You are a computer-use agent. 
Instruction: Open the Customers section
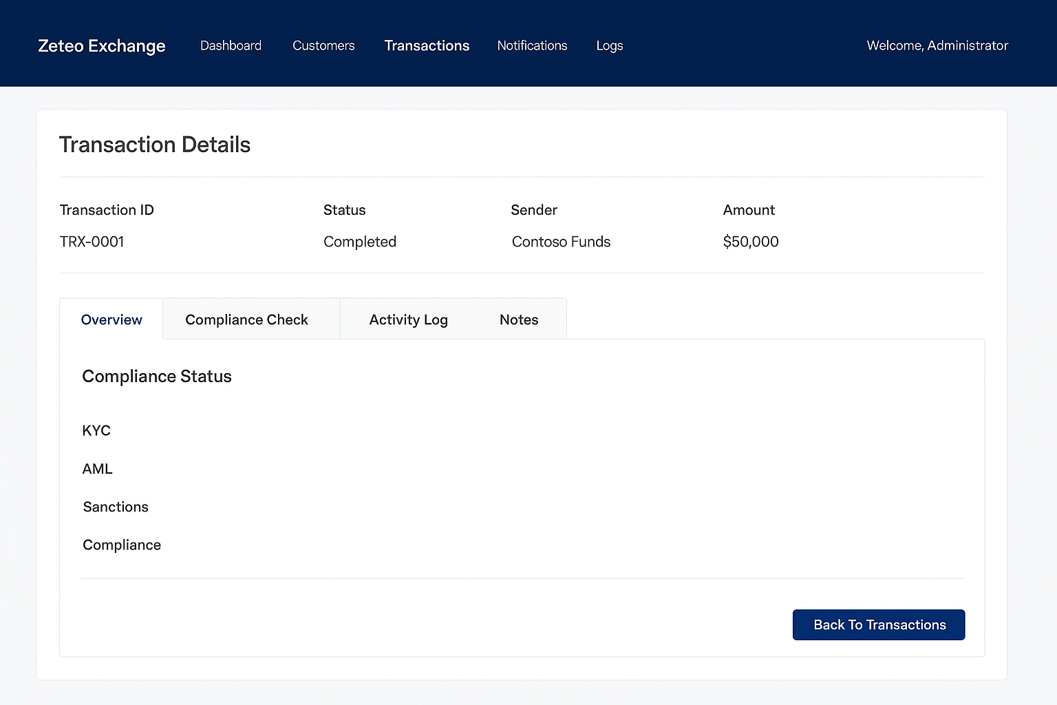(x=323, y=45)
